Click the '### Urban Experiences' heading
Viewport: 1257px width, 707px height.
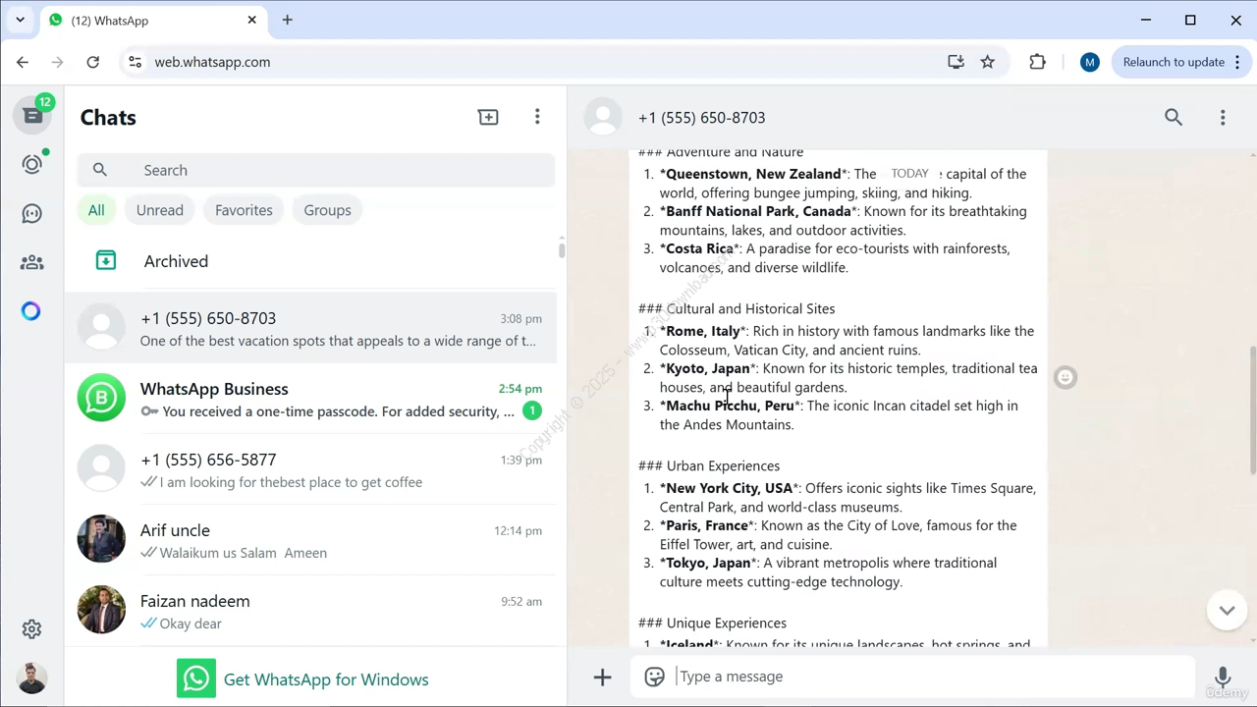[x=709, y=465]
